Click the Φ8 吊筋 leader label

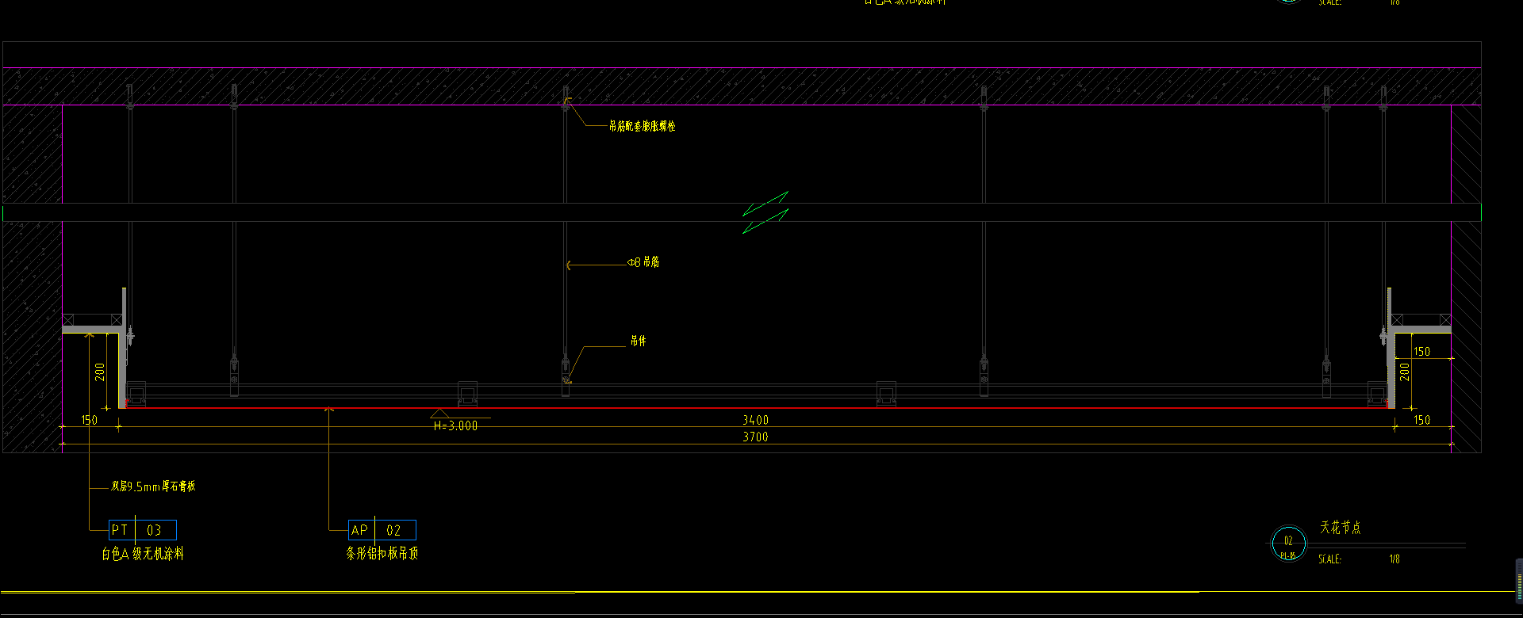pos(643,262)
